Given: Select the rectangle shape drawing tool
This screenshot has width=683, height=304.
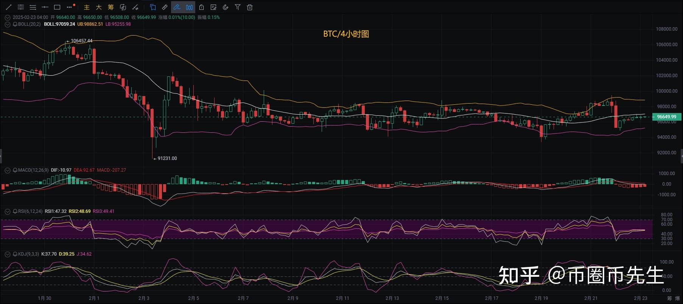Looking at the screenshot, I should pyautogui.click(x=57, y=7).
